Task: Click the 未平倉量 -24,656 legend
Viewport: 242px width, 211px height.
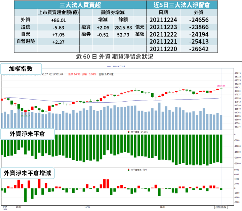Action: coord(138,132)
